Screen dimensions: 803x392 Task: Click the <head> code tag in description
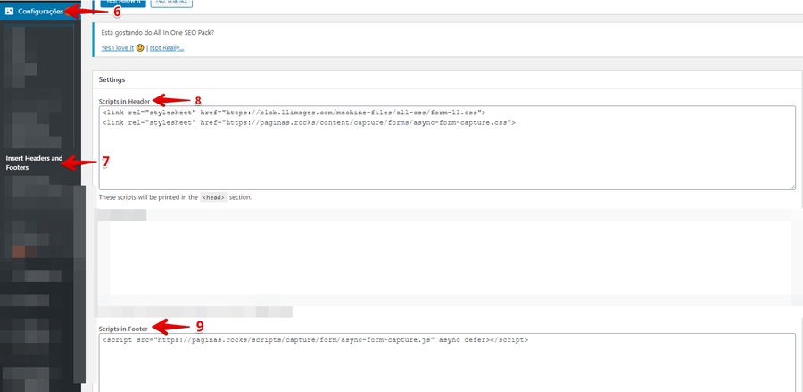(213, 197)
